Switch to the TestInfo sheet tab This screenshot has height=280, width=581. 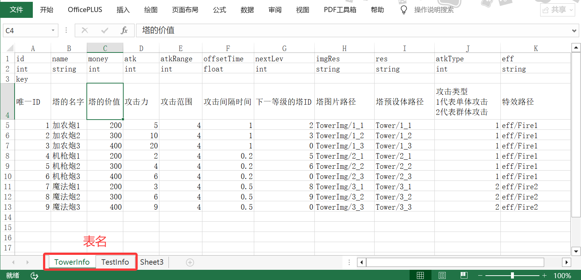(x=115, y=262)
